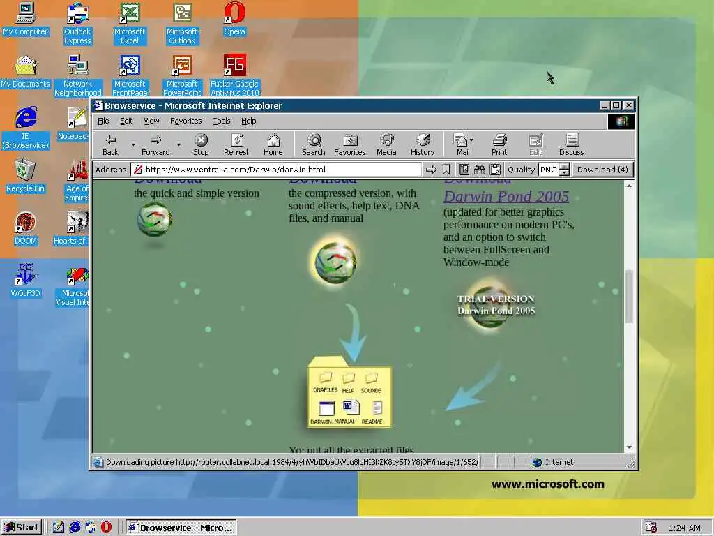Open the Media bar

click(x=386, y=145)
